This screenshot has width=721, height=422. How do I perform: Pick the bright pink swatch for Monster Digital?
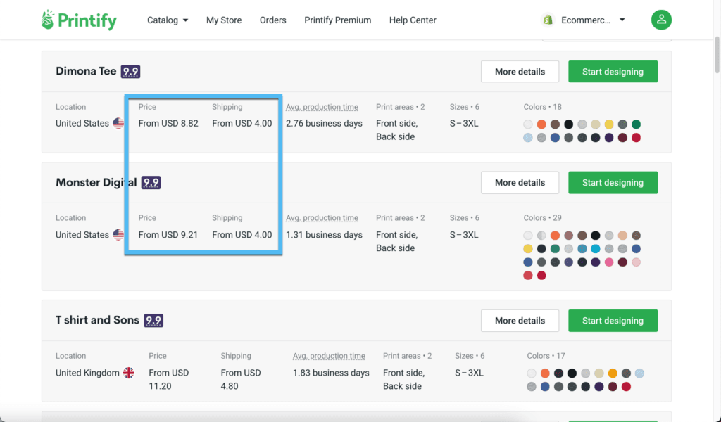point(609,262)
